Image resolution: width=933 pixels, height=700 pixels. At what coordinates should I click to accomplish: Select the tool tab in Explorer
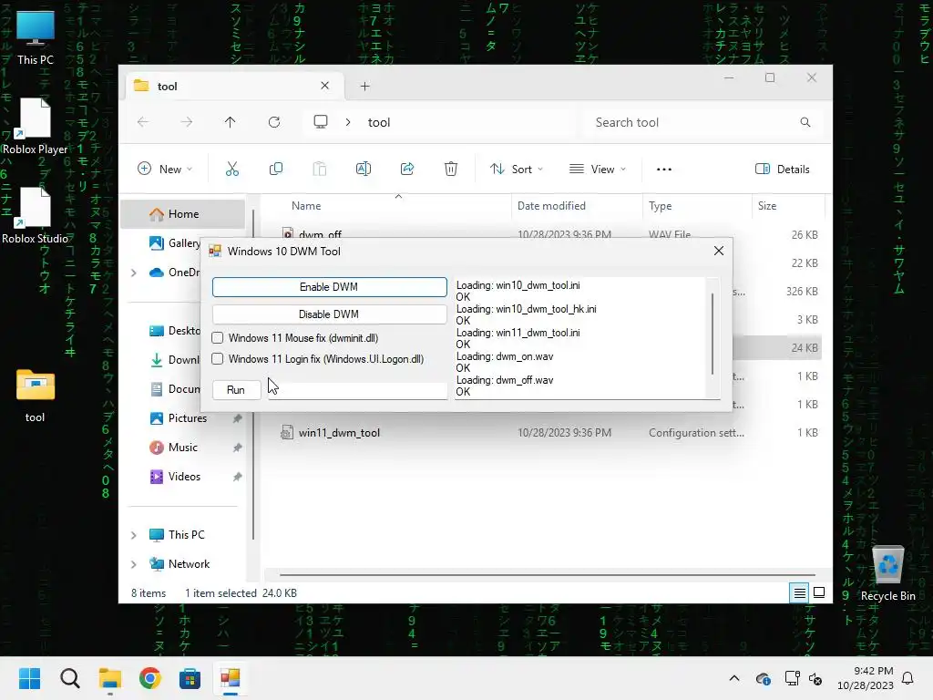235,86
